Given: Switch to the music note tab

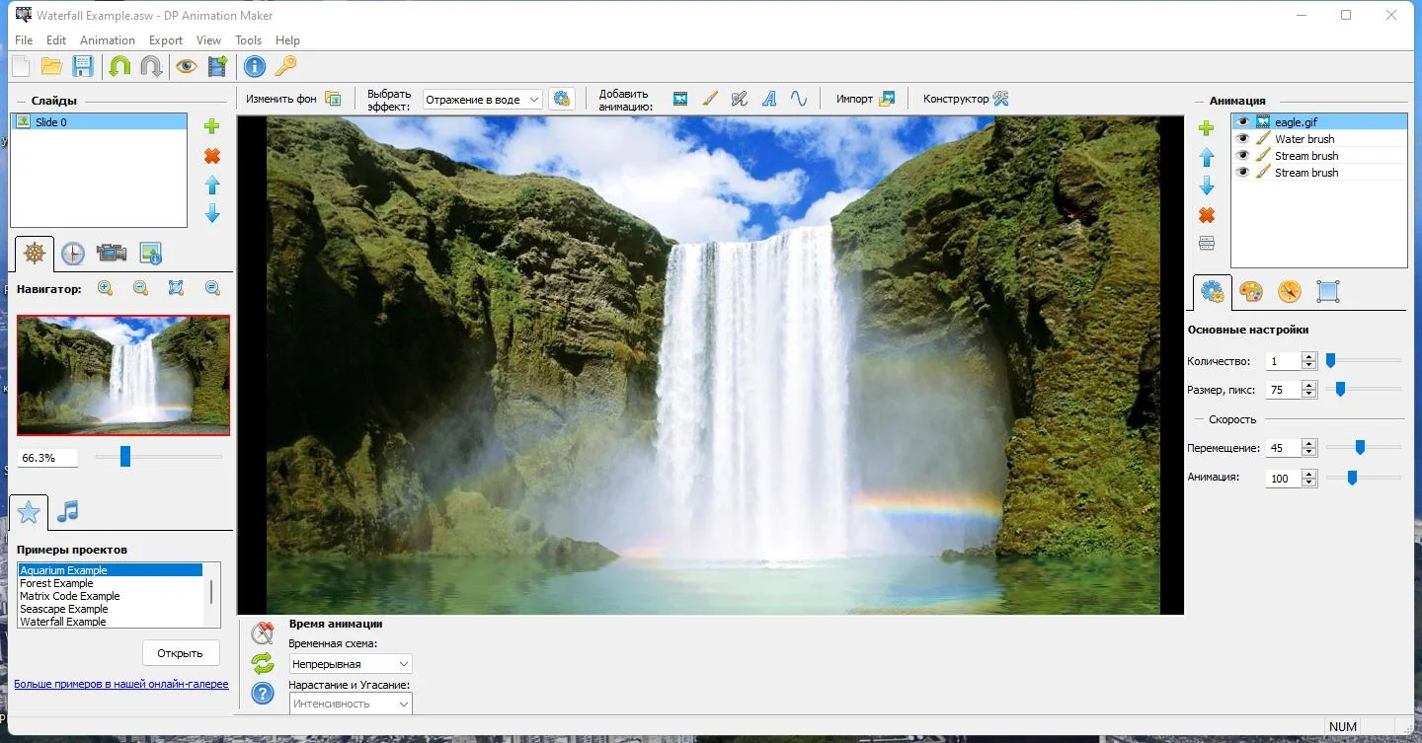Looking at the screenshot, I should 67,511.
